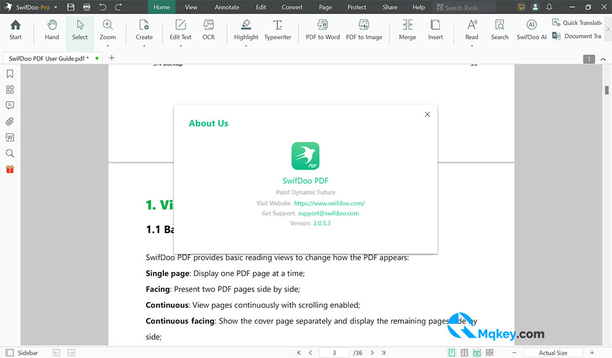Open the attachments paperclip panel
612x358 pixels.
10,121
